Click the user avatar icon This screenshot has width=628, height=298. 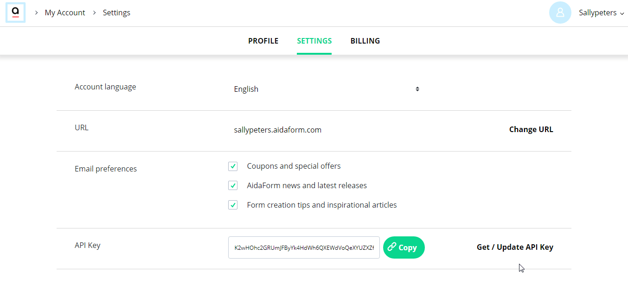click(x=560, y=13)
